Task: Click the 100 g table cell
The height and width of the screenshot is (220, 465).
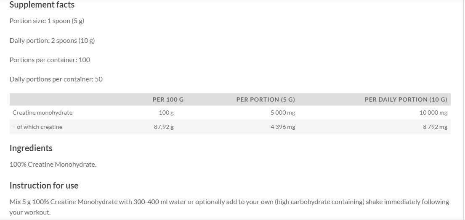Action: coord(166,113)
